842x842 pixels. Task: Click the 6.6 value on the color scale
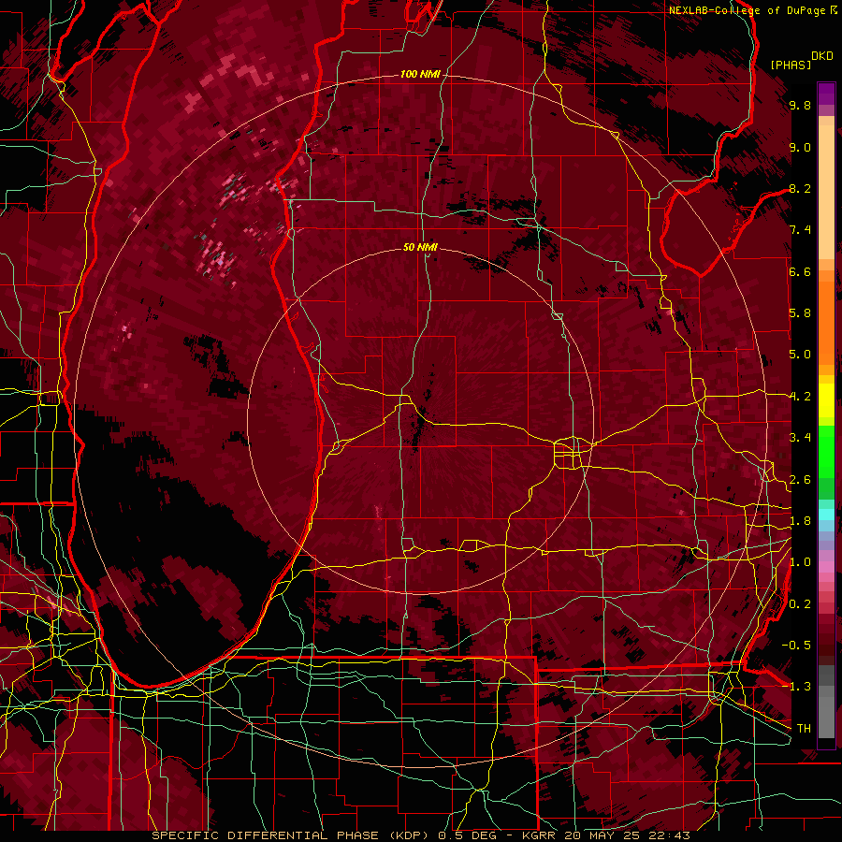click(x=800, y=272)
